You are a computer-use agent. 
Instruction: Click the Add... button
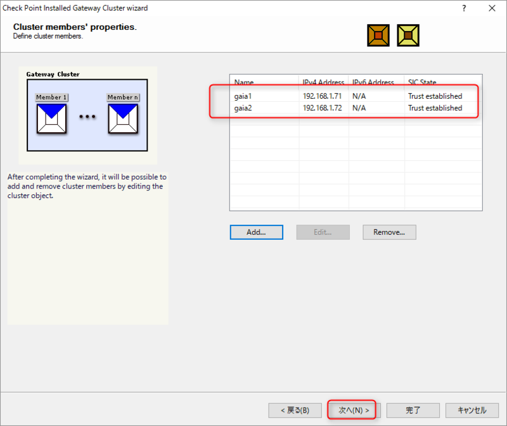257,232
